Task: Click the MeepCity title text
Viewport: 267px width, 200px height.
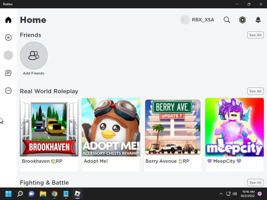Action: click(224, 161)
